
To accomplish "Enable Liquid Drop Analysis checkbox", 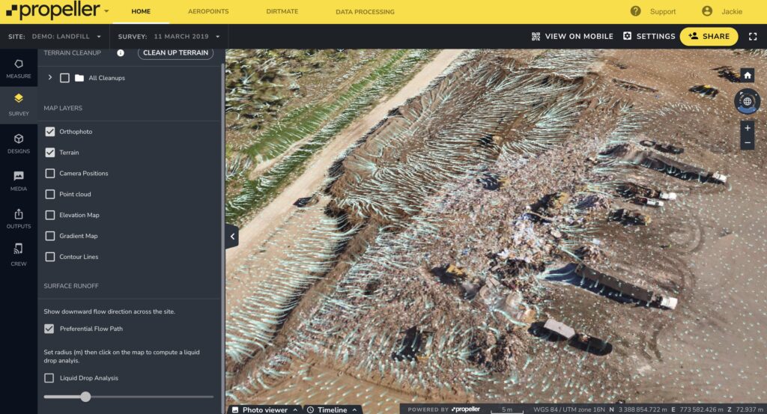I will pyautogui.click(x=49, y=378).
